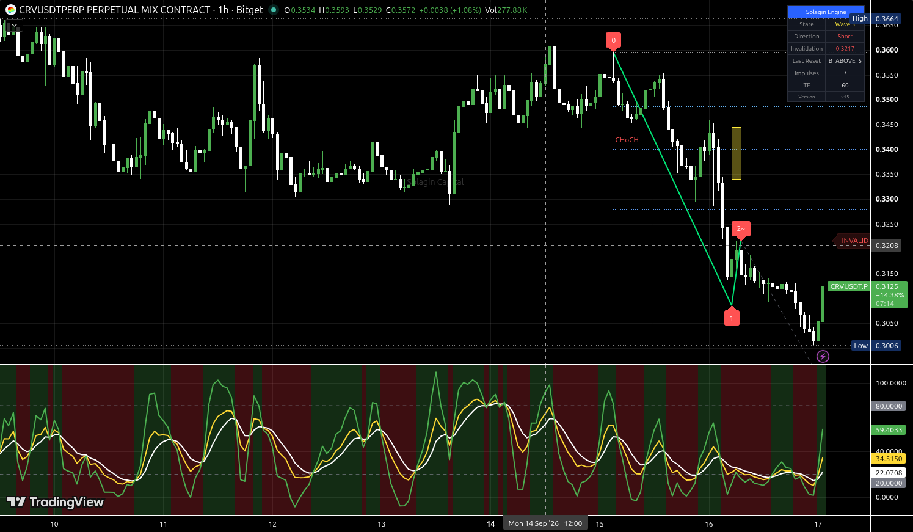Click the crosshair date Mon 14 Sep '26 12:00
Viewport: 913px width, 532px height.
pos(545,523)
